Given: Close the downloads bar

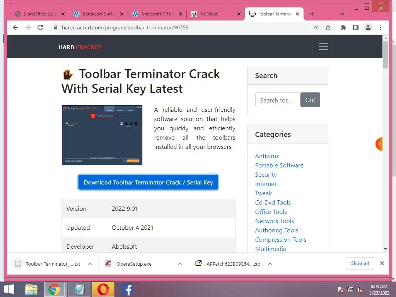Looking at the screenshot, I should (x=382, y=263).
